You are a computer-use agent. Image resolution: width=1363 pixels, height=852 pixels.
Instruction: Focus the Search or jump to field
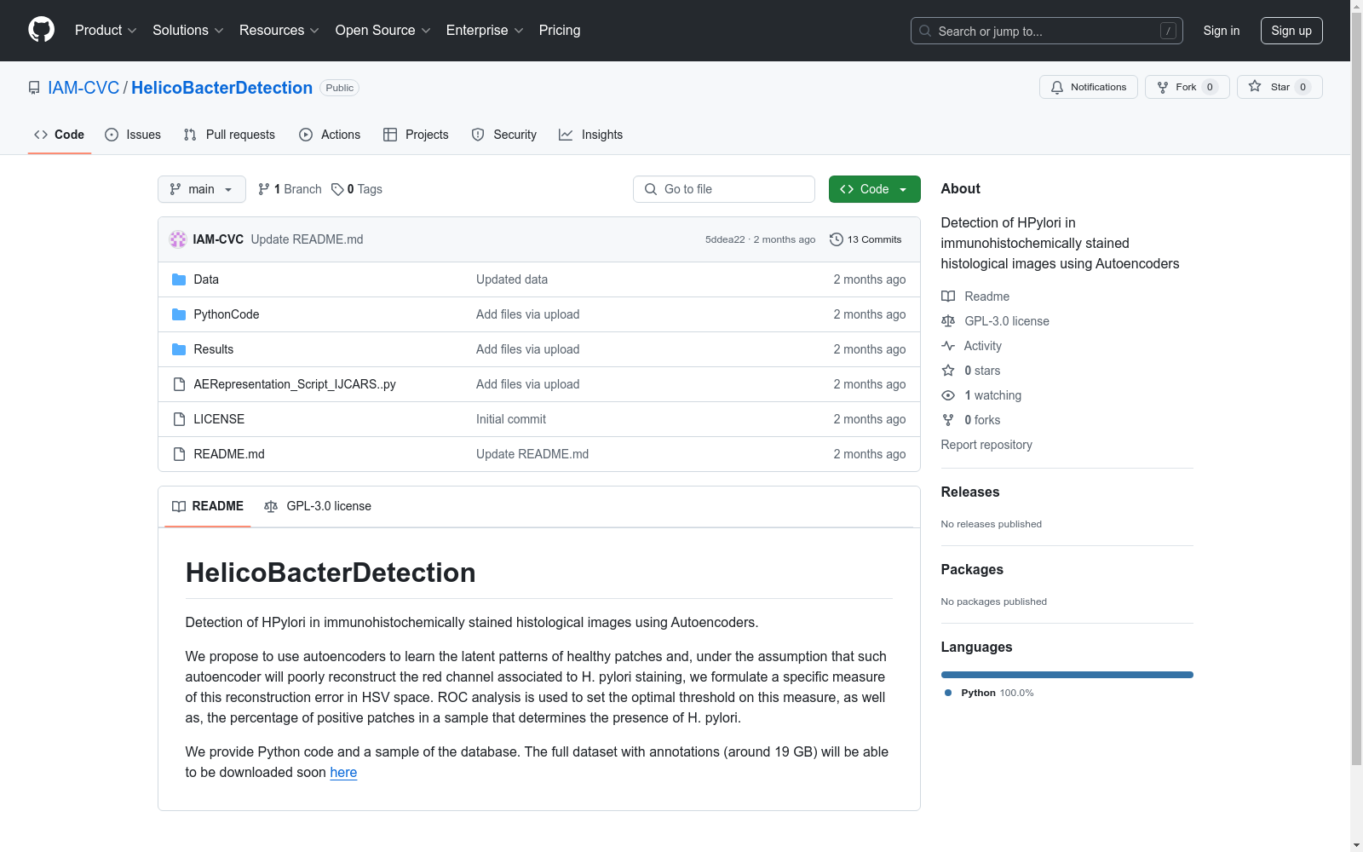click(x=1047, y=31)
